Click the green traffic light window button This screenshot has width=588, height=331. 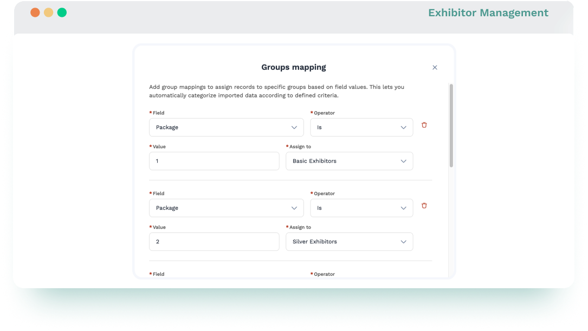coord(62,11)
